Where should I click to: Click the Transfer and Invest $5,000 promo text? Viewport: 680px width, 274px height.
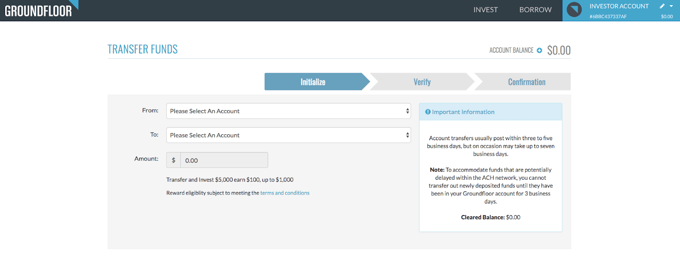230,180
